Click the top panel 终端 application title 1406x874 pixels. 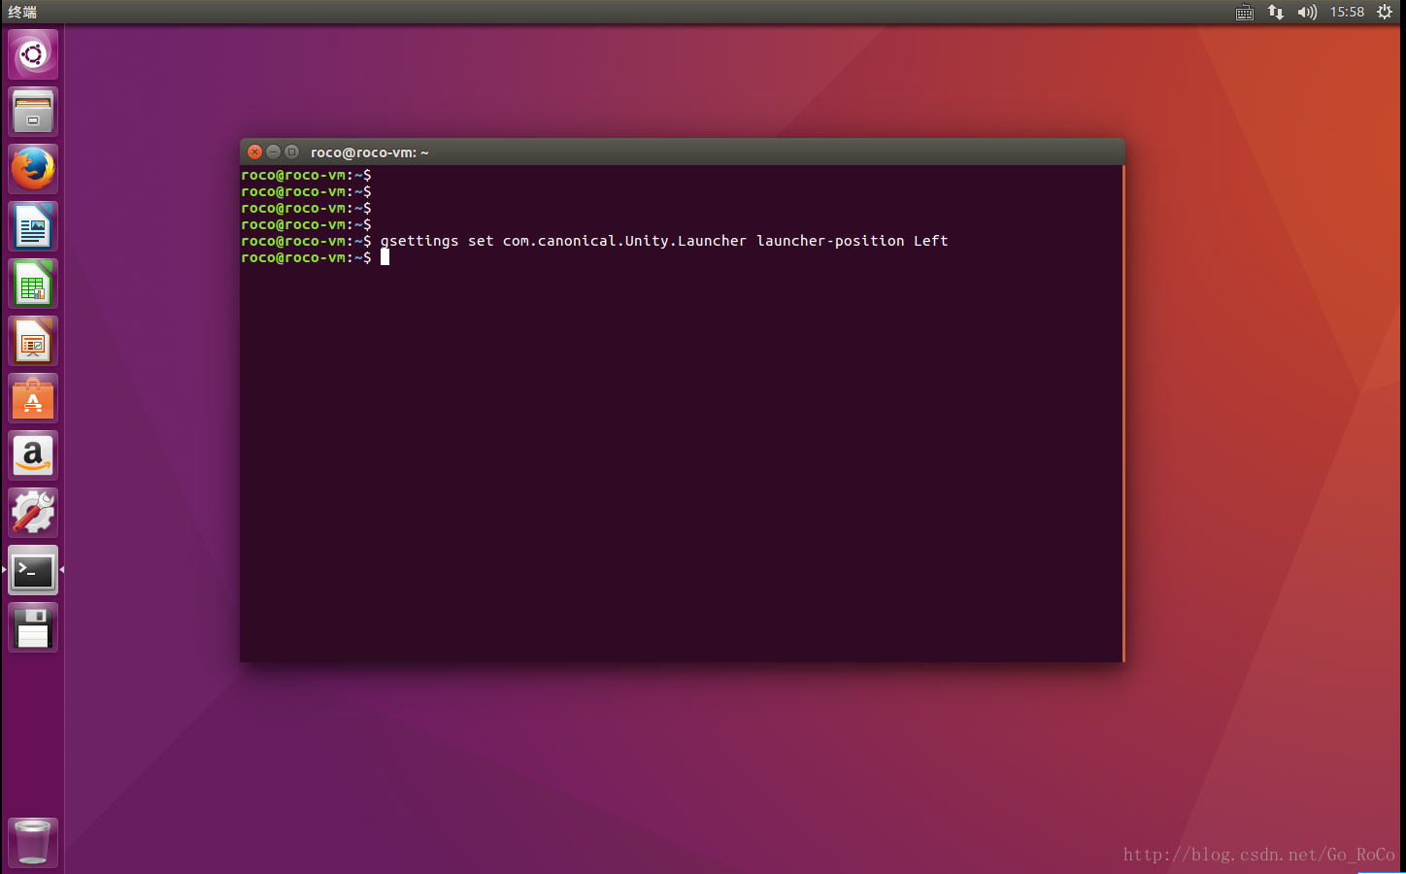coord(22,12)
